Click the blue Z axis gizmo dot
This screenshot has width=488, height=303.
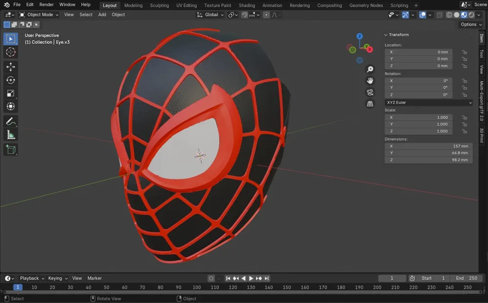coord(360,36)
